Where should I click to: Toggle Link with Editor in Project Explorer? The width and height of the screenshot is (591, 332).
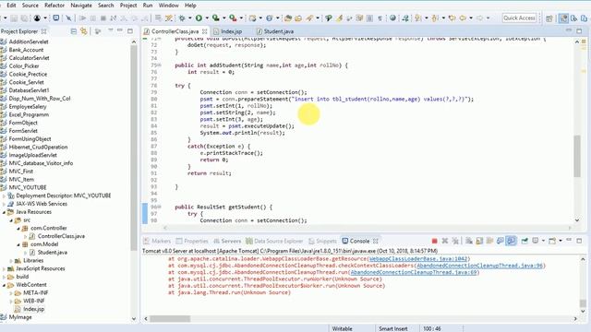point(84,31)
